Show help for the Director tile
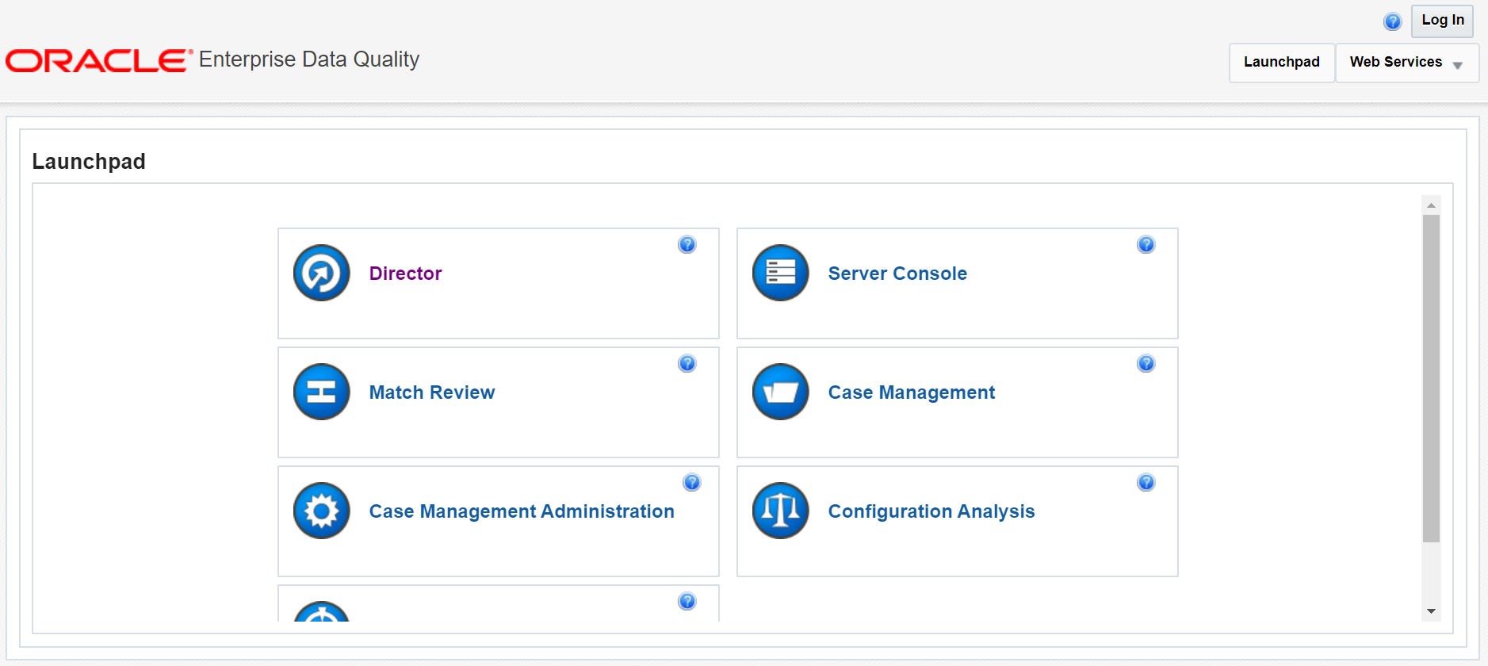This screenshot has height=666, width=1488. [x=687, y=244]
